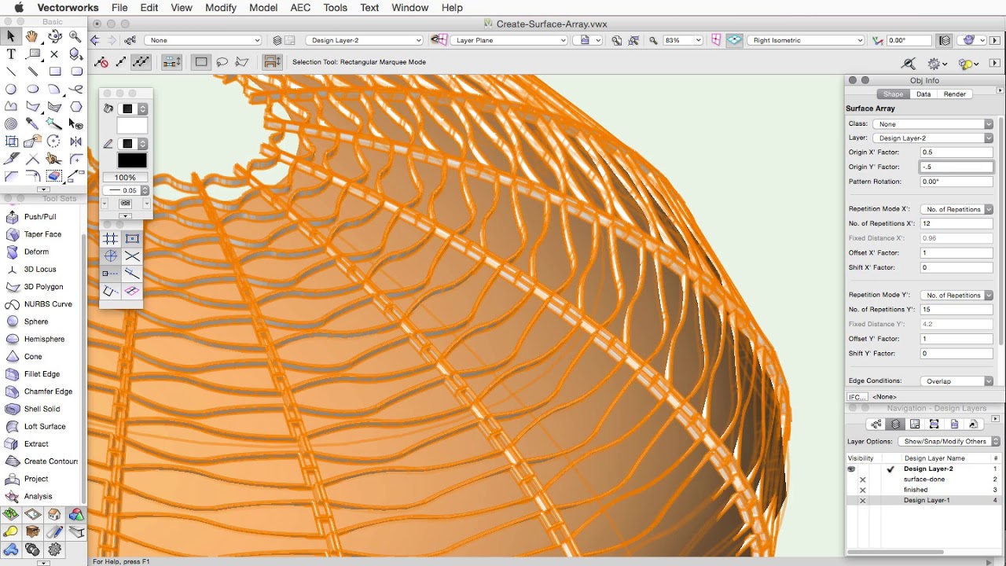Toggle visibility of surface-done layer
The image size is (1006, 566).
(x=862, y=480)
